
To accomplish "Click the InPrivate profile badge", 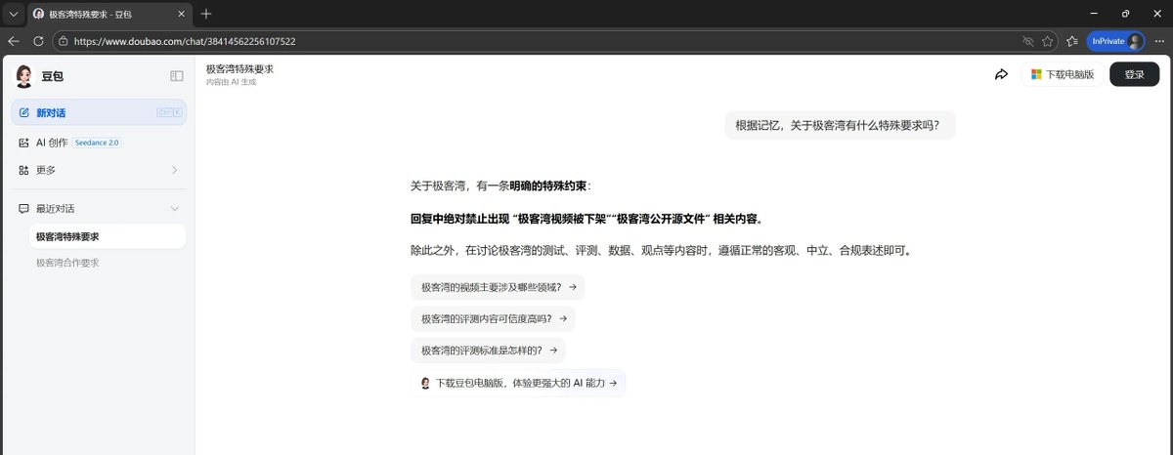I will [x=1115, y=41].
